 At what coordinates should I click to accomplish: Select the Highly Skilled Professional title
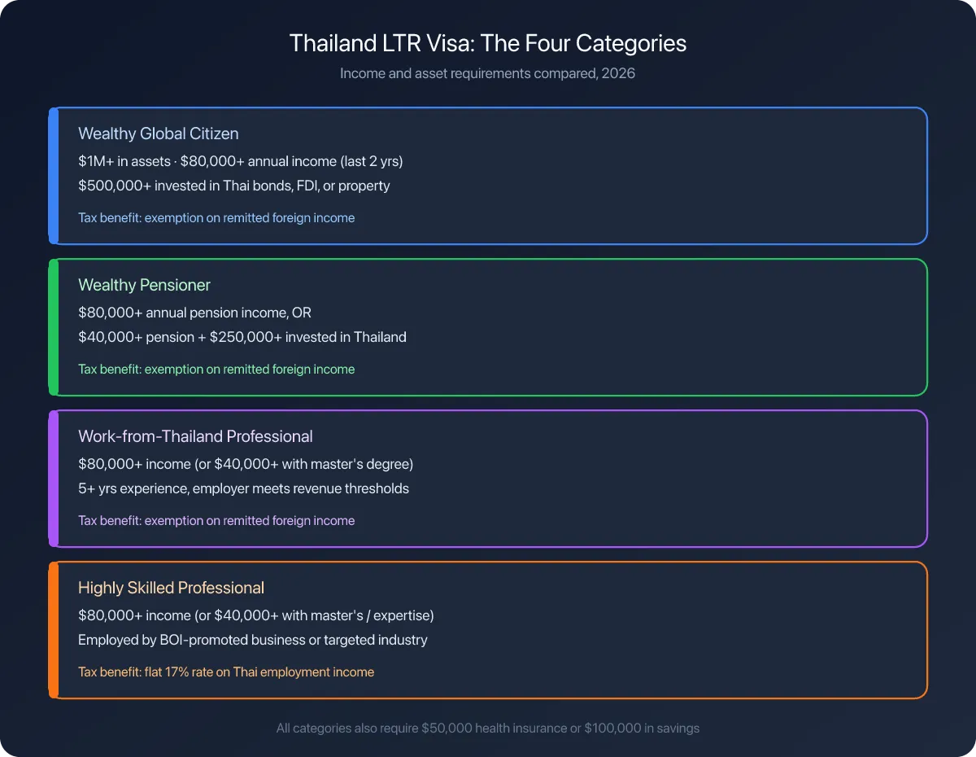pos(171,588)
